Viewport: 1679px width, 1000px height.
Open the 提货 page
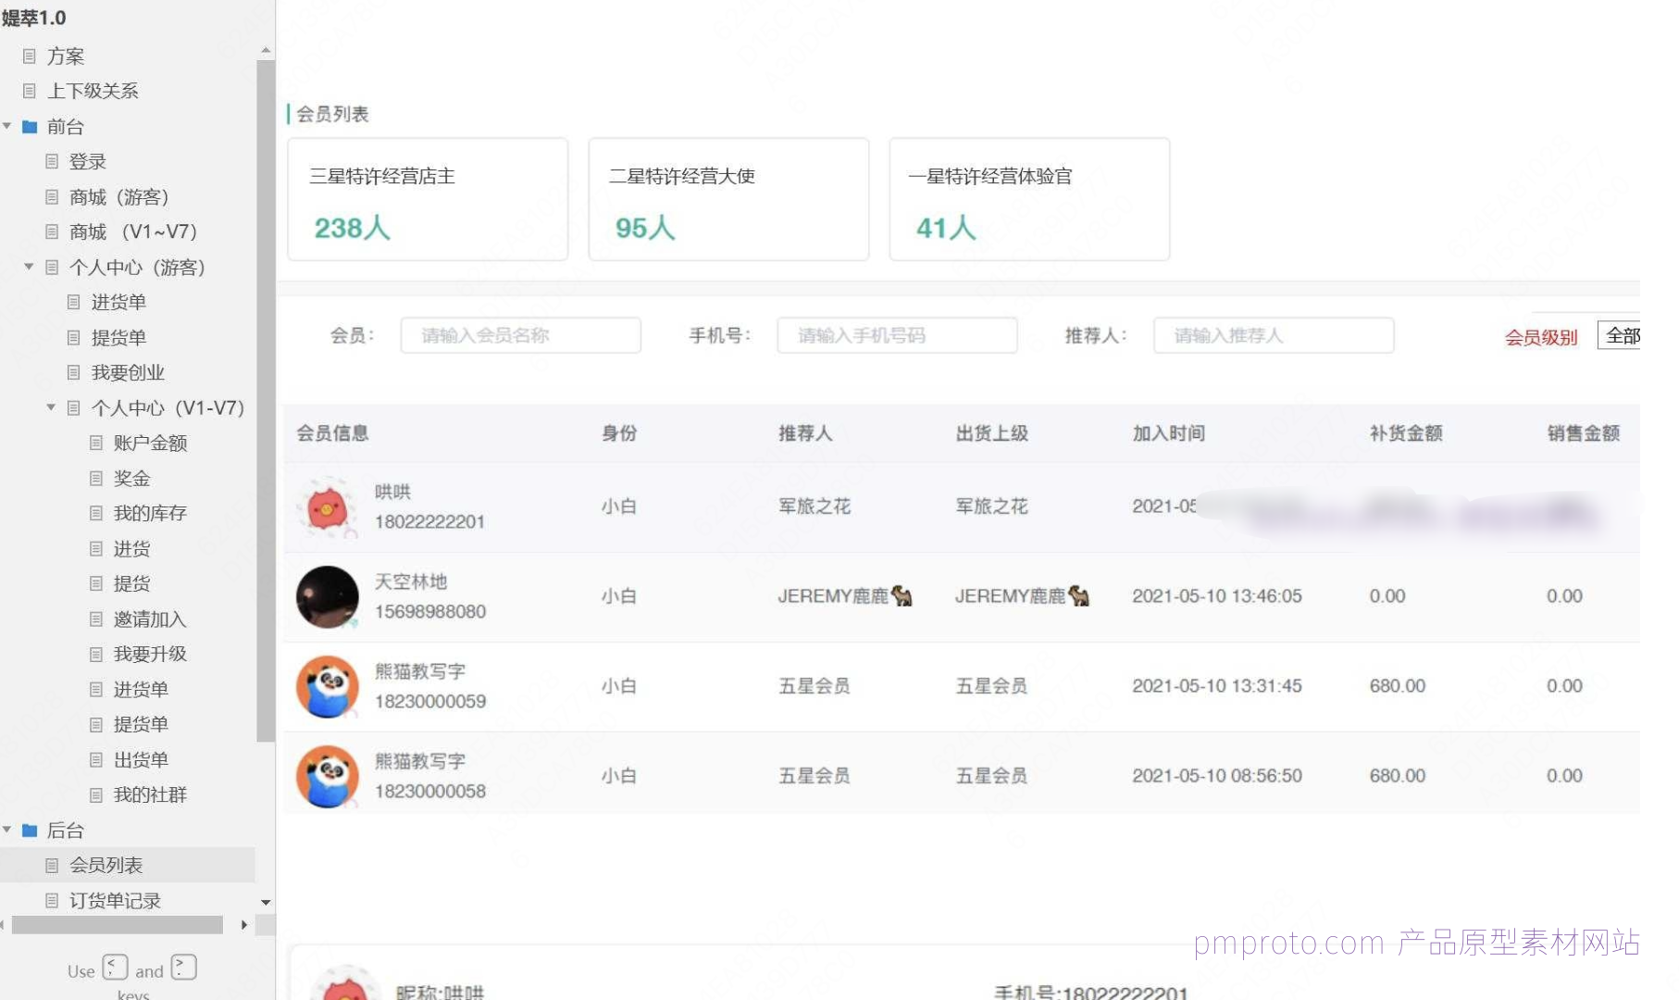131,583
